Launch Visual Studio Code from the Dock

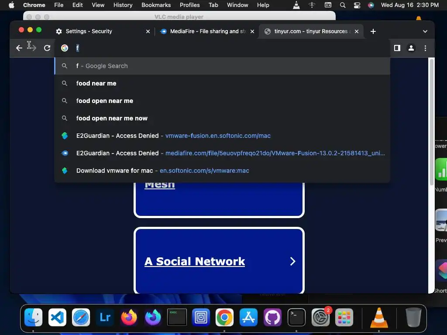[x=57, y=317]
